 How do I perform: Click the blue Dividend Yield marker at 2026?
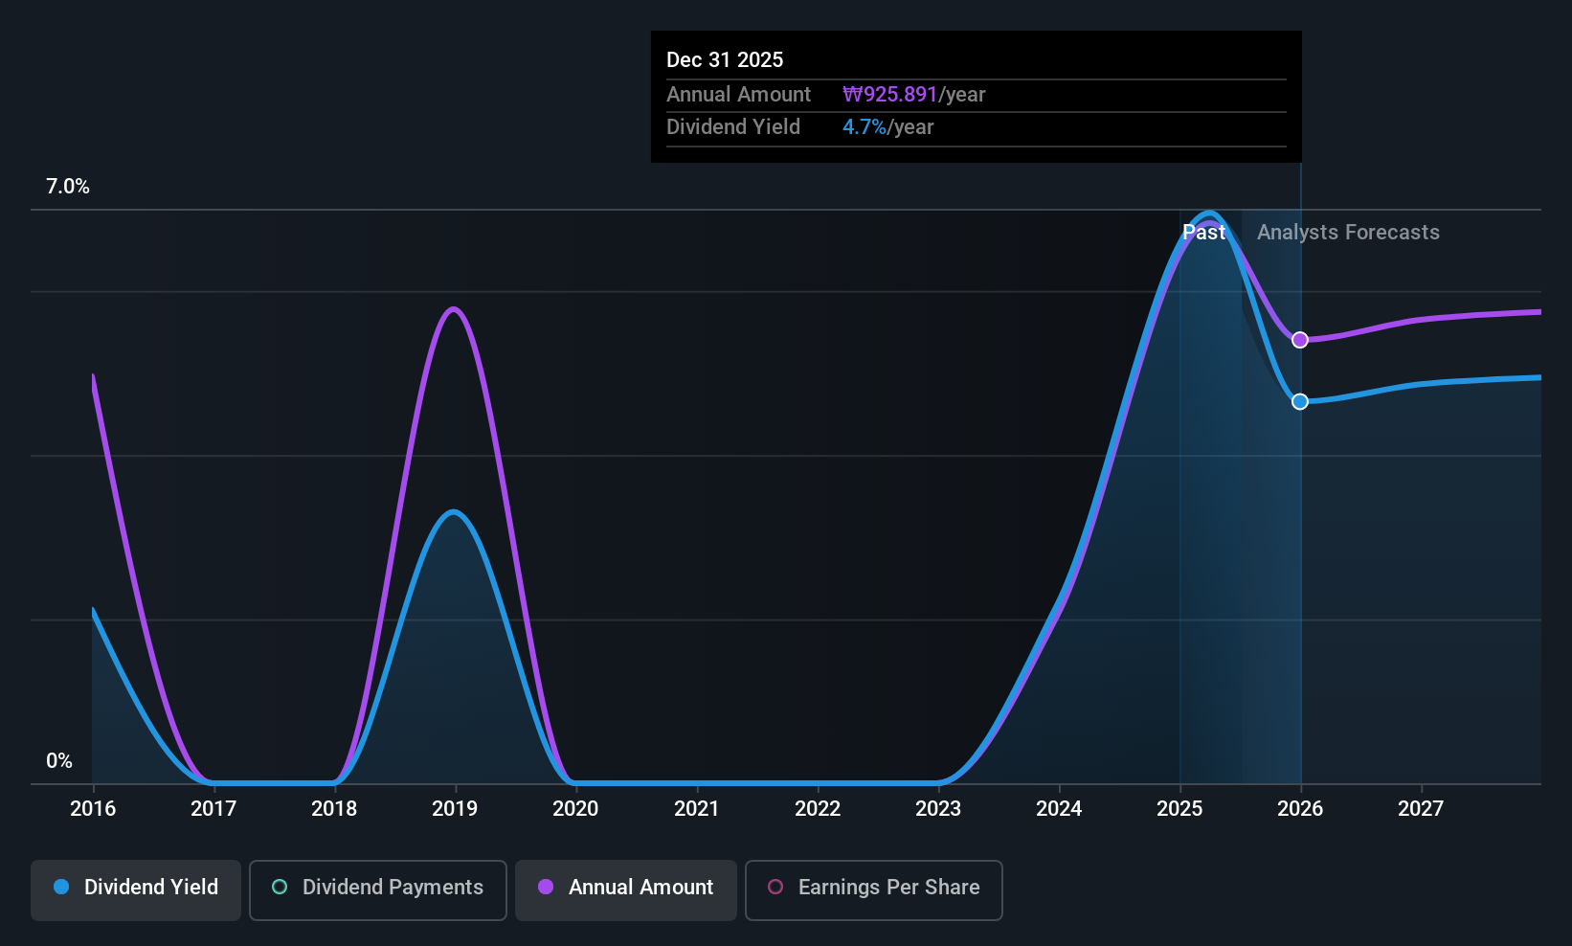[x=1300, y=401]
